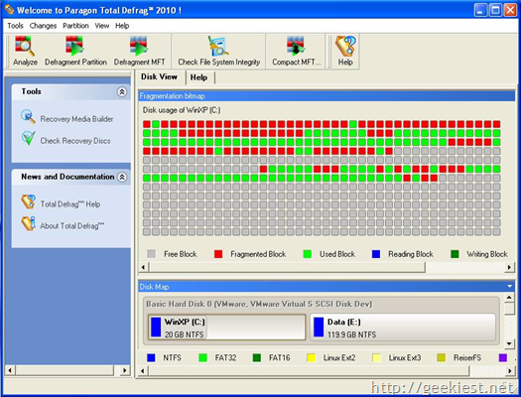Click the green Used Block legend swatch
Screen dimensions: 521x397
pyautogui.click(x=308, y=254)
